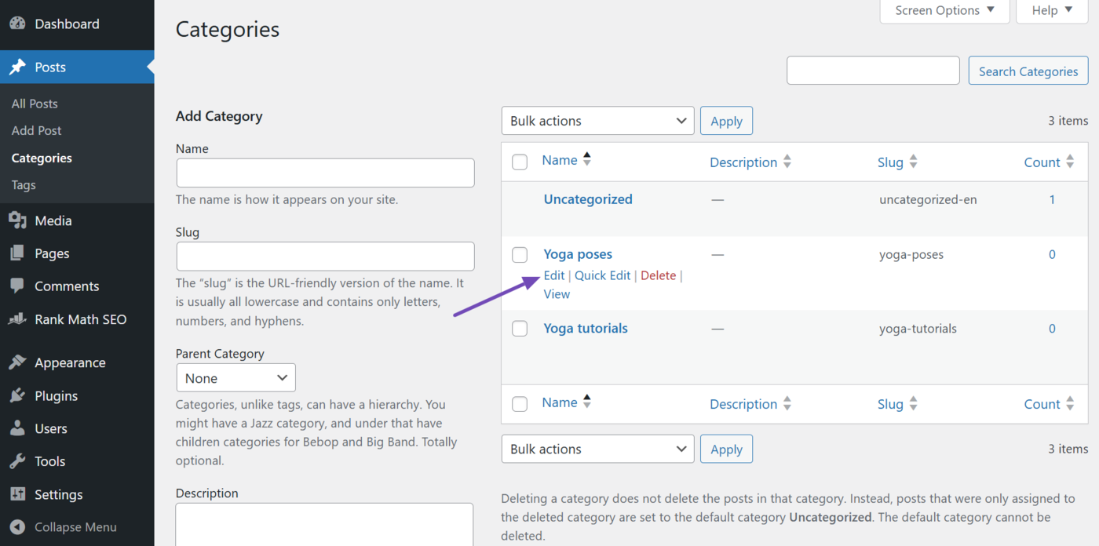Switch to the Tags section
Viewport: 1099px width, 546px height.
23,184
